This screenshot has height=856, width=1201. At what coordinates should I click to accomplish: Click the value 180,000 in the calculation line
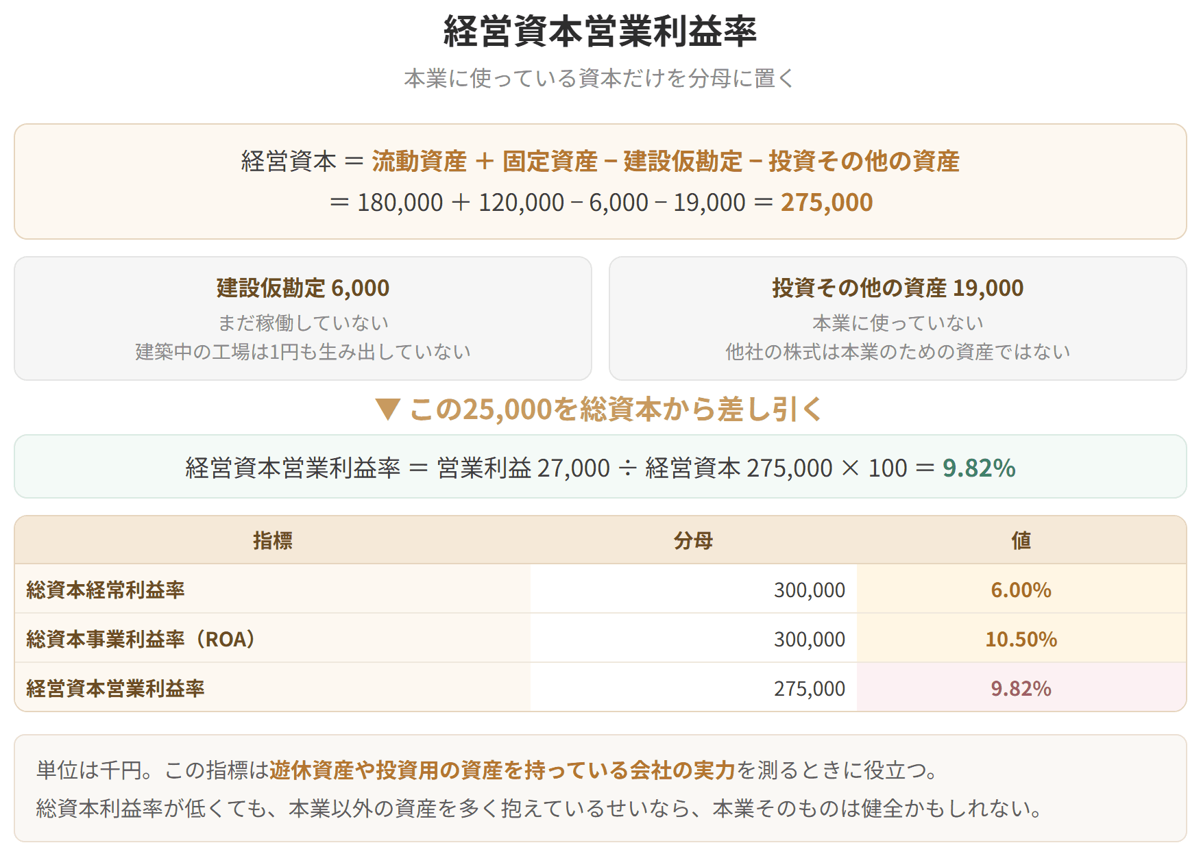(x=400, y=203)
